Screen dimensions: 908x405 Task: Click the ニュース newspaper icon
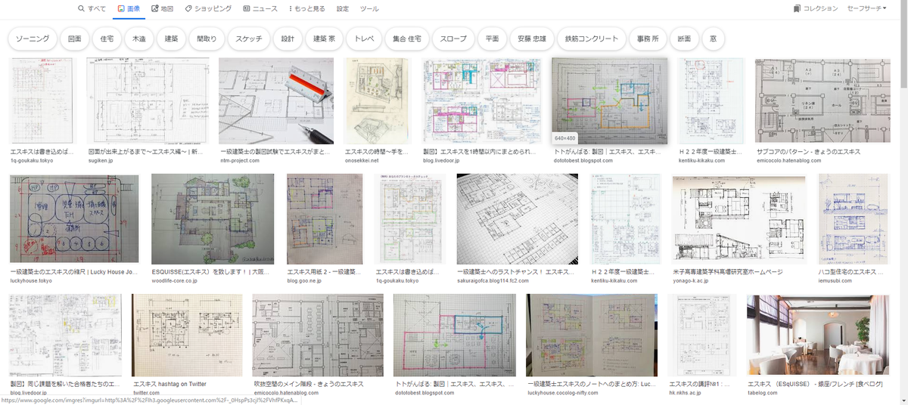[x=247, y=8]
